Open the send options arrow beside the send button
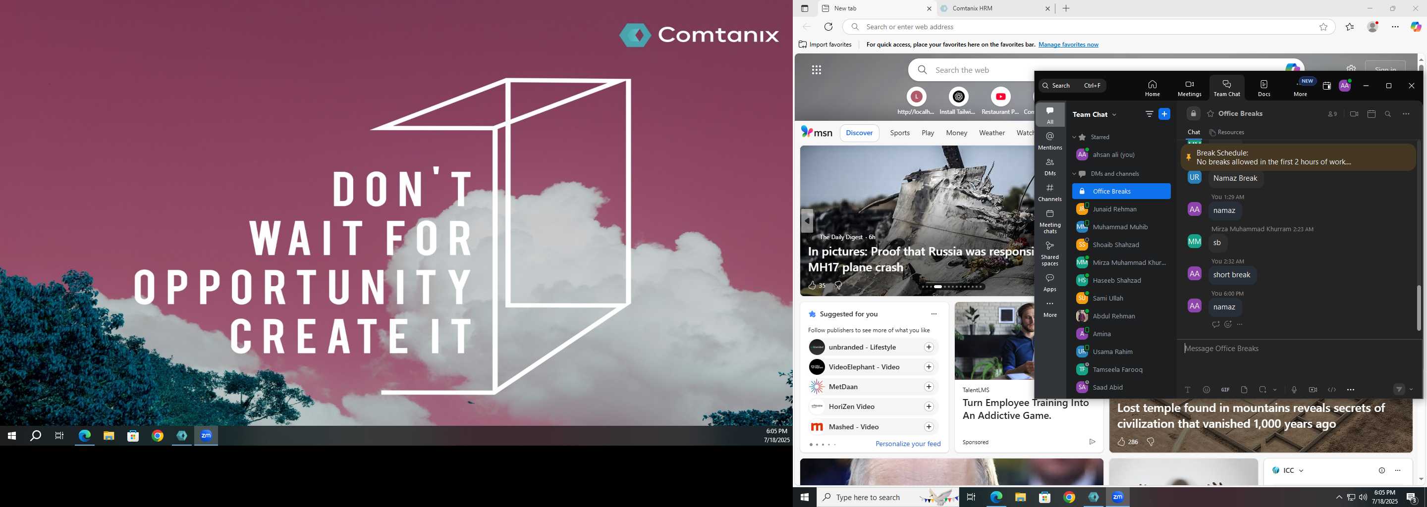1427x507 pixels. pyautogui.click(x=1412, y=390)
